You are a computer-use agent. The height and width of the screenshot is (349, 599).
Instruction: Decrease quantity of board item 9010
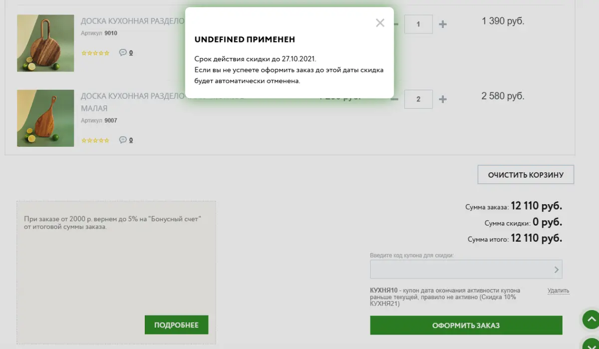coord(396,24)
